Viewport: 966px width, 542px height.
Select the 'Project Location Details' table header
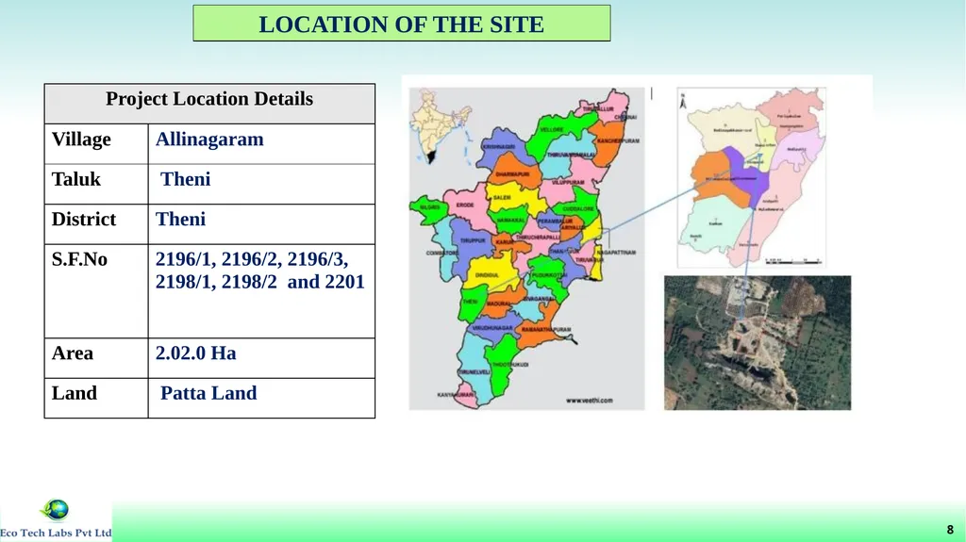click(x=209, y=104)
